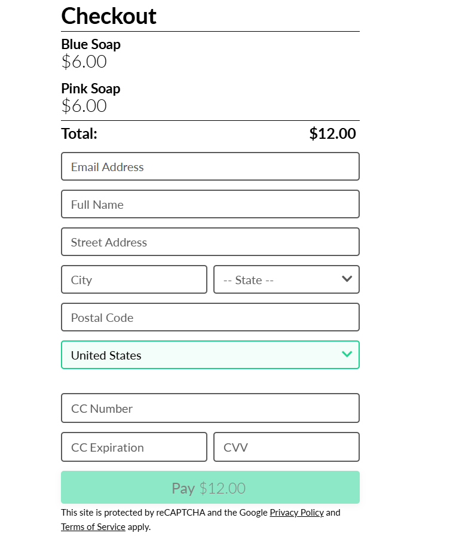Viewport: 450px width, 542px height.
Task: Click the Email Address field
Action: pyautogui.click(x=210, y=166)
